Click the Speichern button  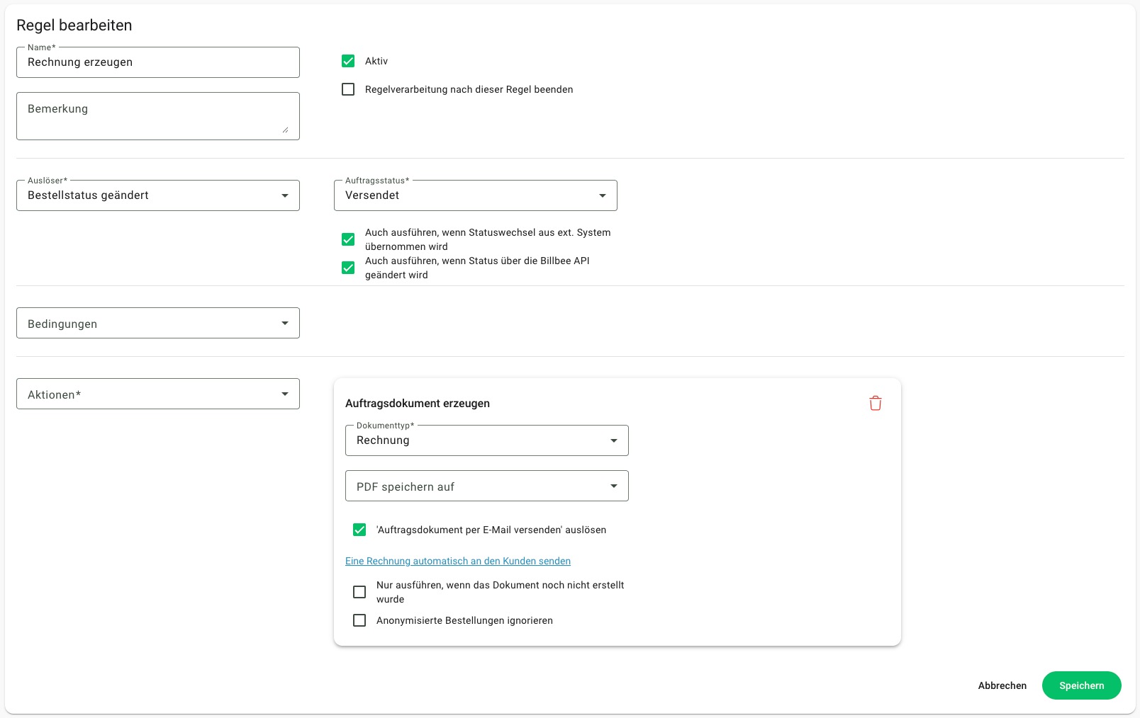tap(1082, 685)
